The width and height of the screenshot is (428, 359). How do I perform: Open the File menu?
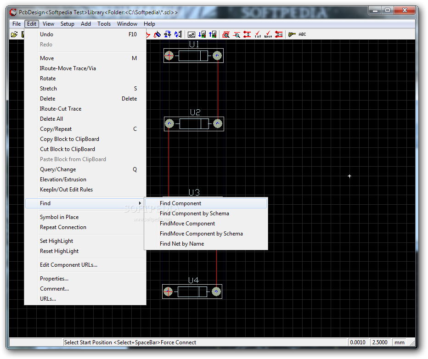pos(17,24)
